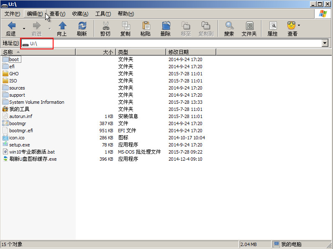Image resolution: width=333 pixels, height=249 pixels.
Task: Click the EFI 文件 type cell
Action: pyautogui.click(x=127, y=131)
